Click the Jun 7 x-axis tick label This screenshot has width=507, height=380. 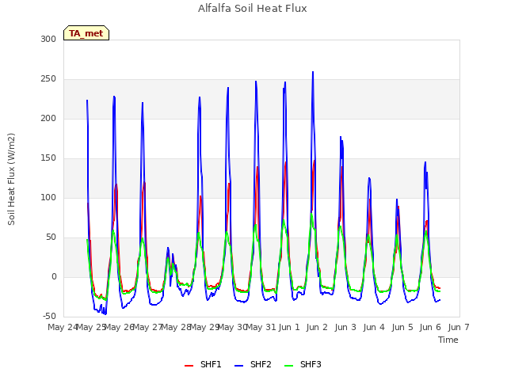coord(459,327)
